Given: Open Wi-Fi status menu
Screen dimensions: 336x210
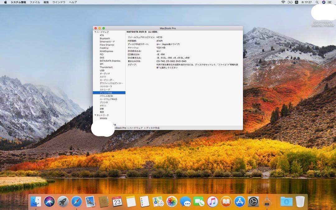Looking at the screenshot, I should tap(283, 2).
